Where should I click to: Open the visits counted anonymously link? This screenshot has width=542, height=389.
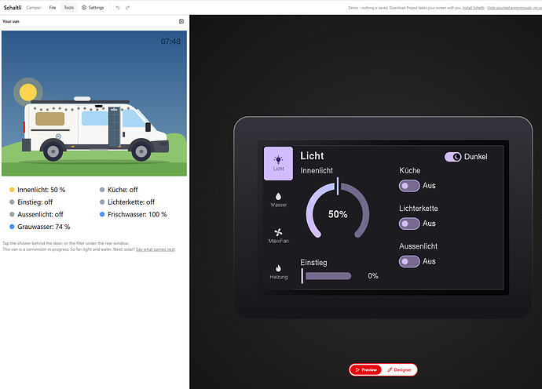click(x=515, y=8)
